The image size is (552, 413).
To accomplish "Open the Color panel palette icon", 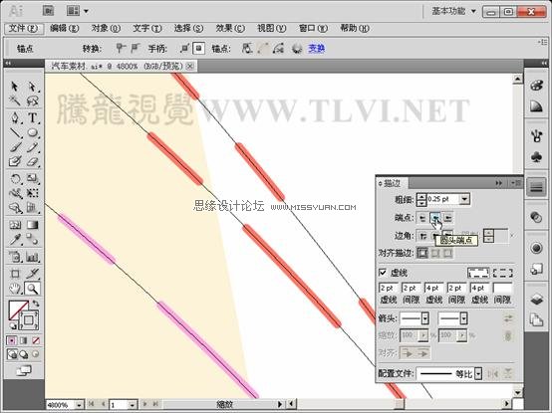I will [536, 85].
